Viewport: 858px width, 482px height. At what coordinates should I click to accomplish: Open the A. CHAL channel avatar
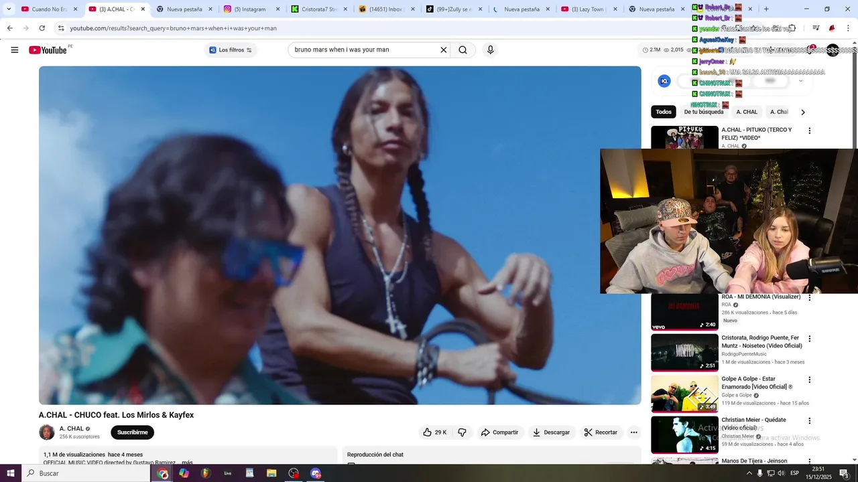(x=47, y=432)
